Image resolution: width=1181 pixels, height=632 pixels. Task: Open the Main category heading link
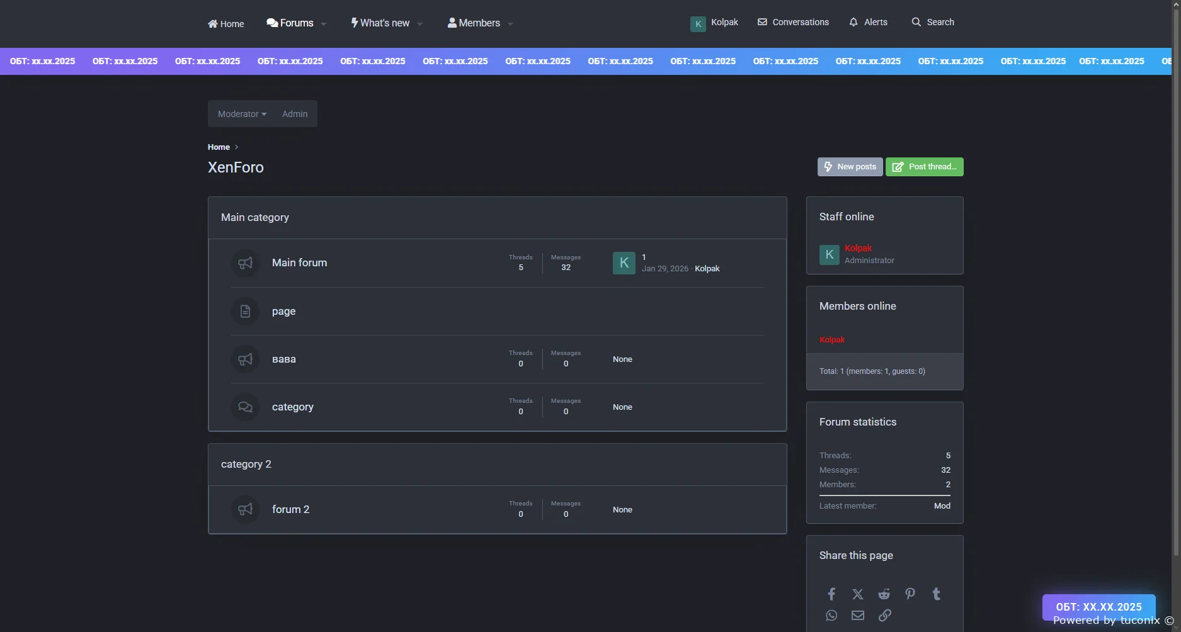click(x=255, y=217)
